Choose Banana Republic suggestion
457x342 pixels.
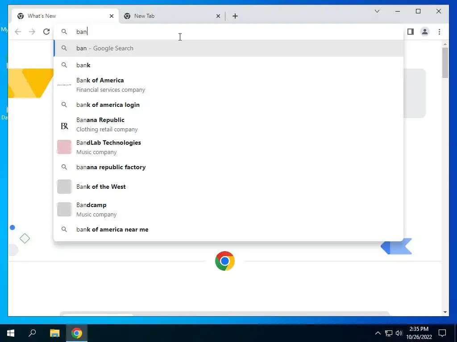228,125
